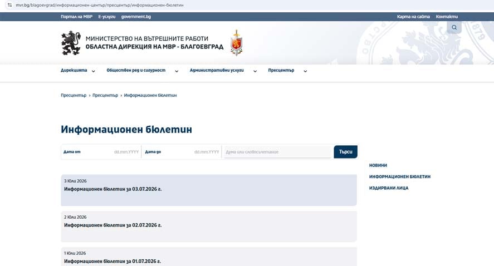
Task: Open ИЗДИРВАНИ ЛИЦА in side menu
Action: (x=389, y=188)
